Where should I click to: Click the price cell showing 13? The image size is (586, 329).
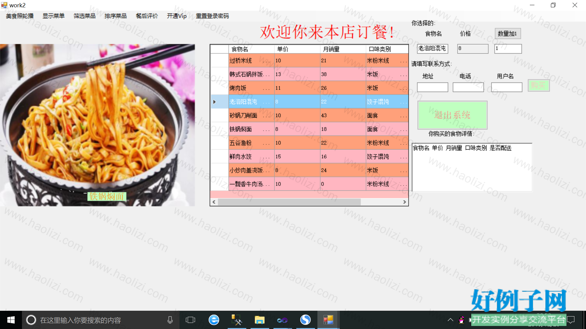click(x=297, y=74)
